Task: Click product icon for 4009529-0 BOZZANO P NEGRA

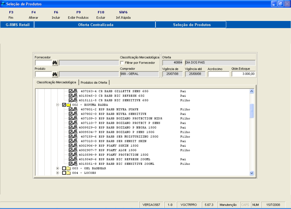Action: point(75,127)
